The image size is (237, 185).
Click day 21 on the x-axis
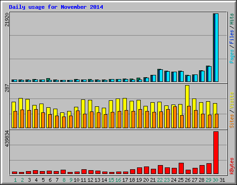click(x=153, y=180)
